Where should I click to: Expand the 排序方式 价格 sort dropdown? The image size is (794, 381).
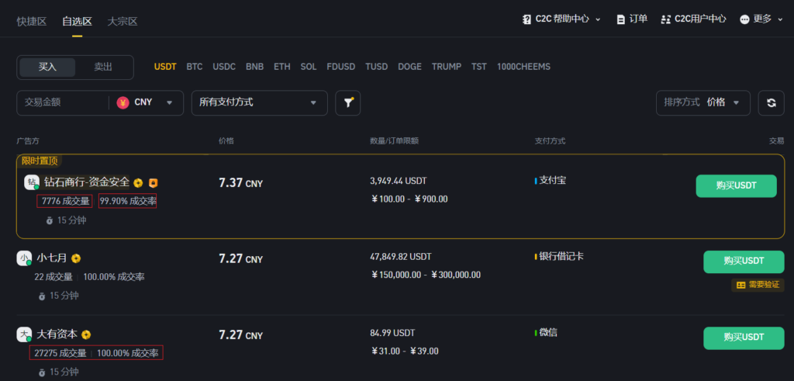tap(703, 102)
